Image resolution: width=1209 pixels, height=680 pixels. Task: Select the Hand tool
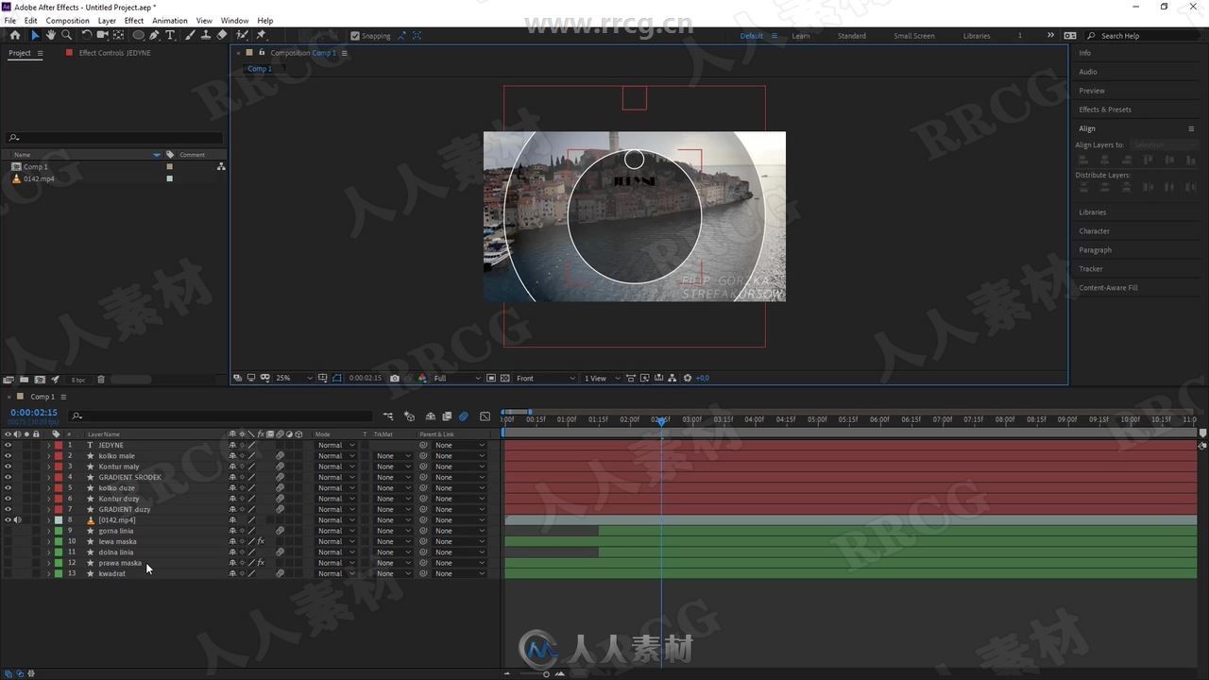point(51,35)
